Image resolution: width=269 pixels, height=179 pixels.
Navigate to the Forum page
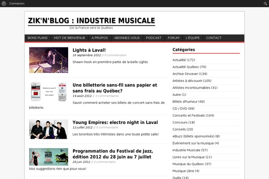tap(174, 38)
